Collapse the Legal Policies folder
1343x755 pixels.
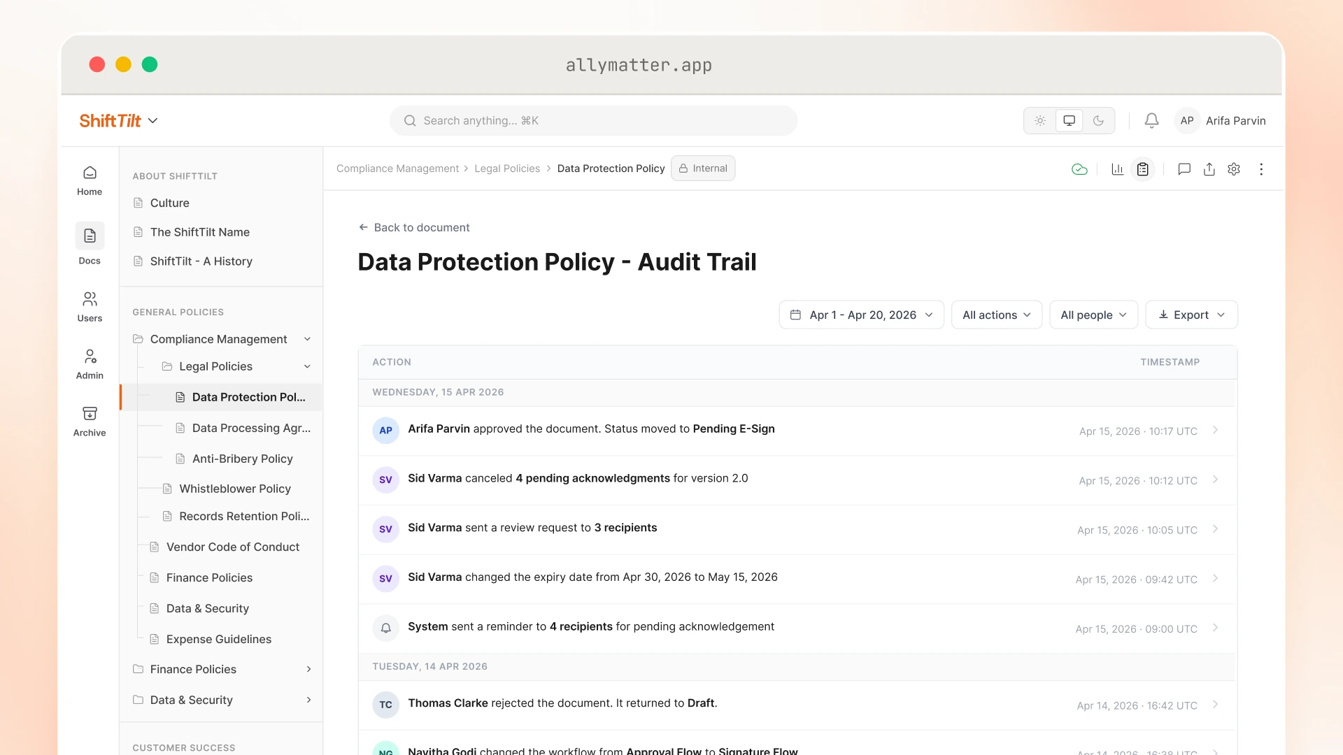(306, 366)
